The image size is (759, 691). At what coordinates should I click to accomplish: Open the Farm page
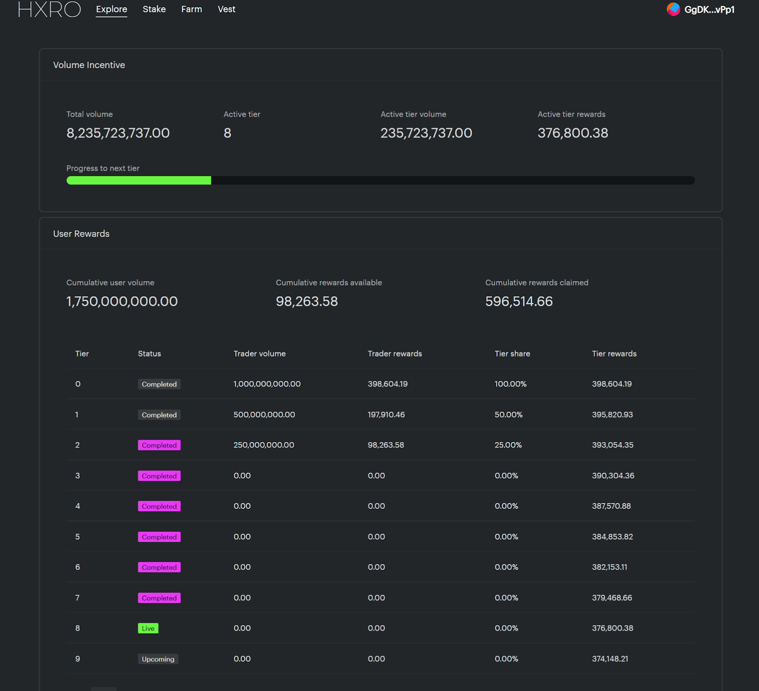192,9
